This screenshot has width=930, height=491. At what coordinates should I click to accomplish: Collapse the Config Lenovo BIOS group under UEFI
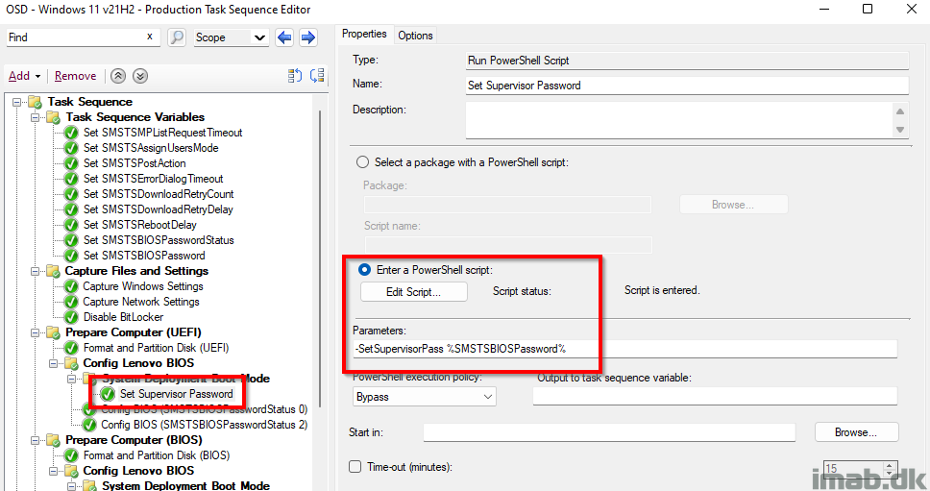pyautogui.click(x=54, y=363)
